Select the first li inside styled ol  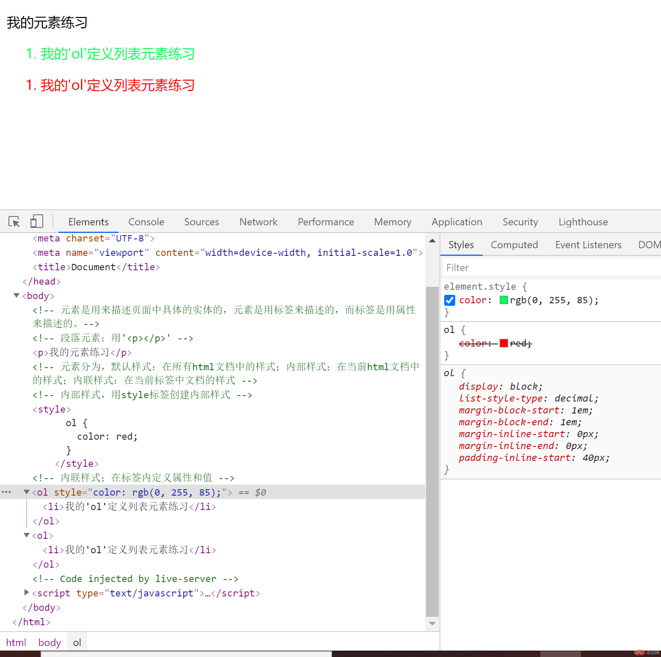(130, 507)
